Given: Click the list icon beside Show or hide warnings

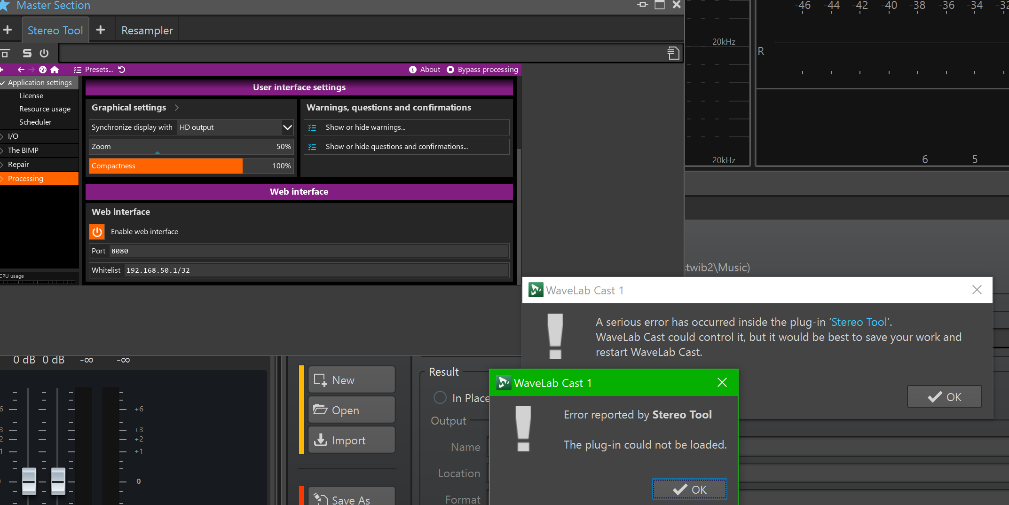Looking at the screenshot, I should (x=312, y=127).
